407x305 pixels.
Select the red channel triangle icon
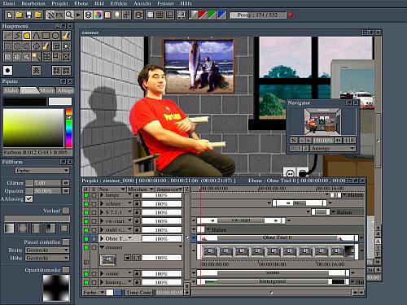coord(203,15)
